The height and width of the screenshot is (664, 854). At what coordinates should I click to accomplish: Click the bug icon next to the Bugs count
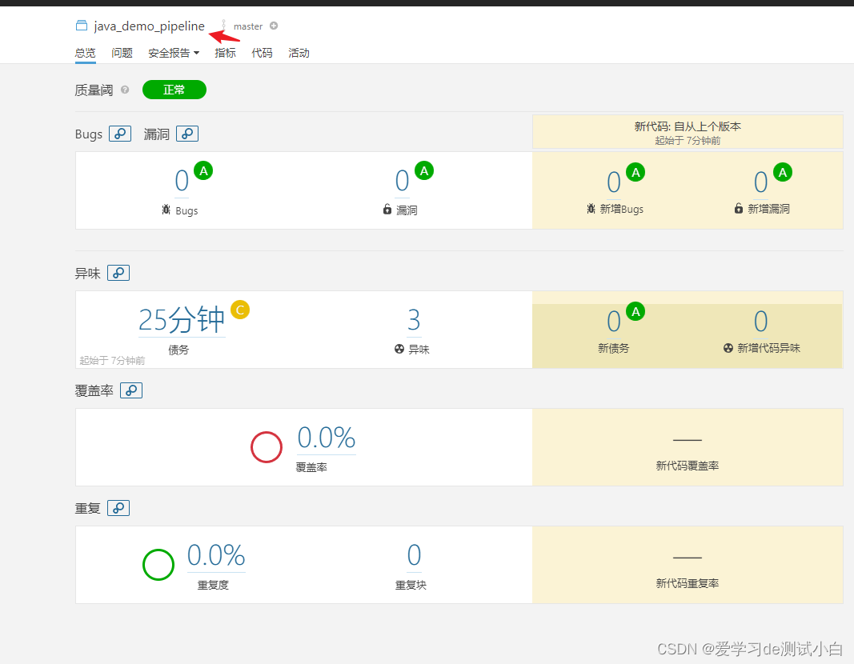point(166,210)
